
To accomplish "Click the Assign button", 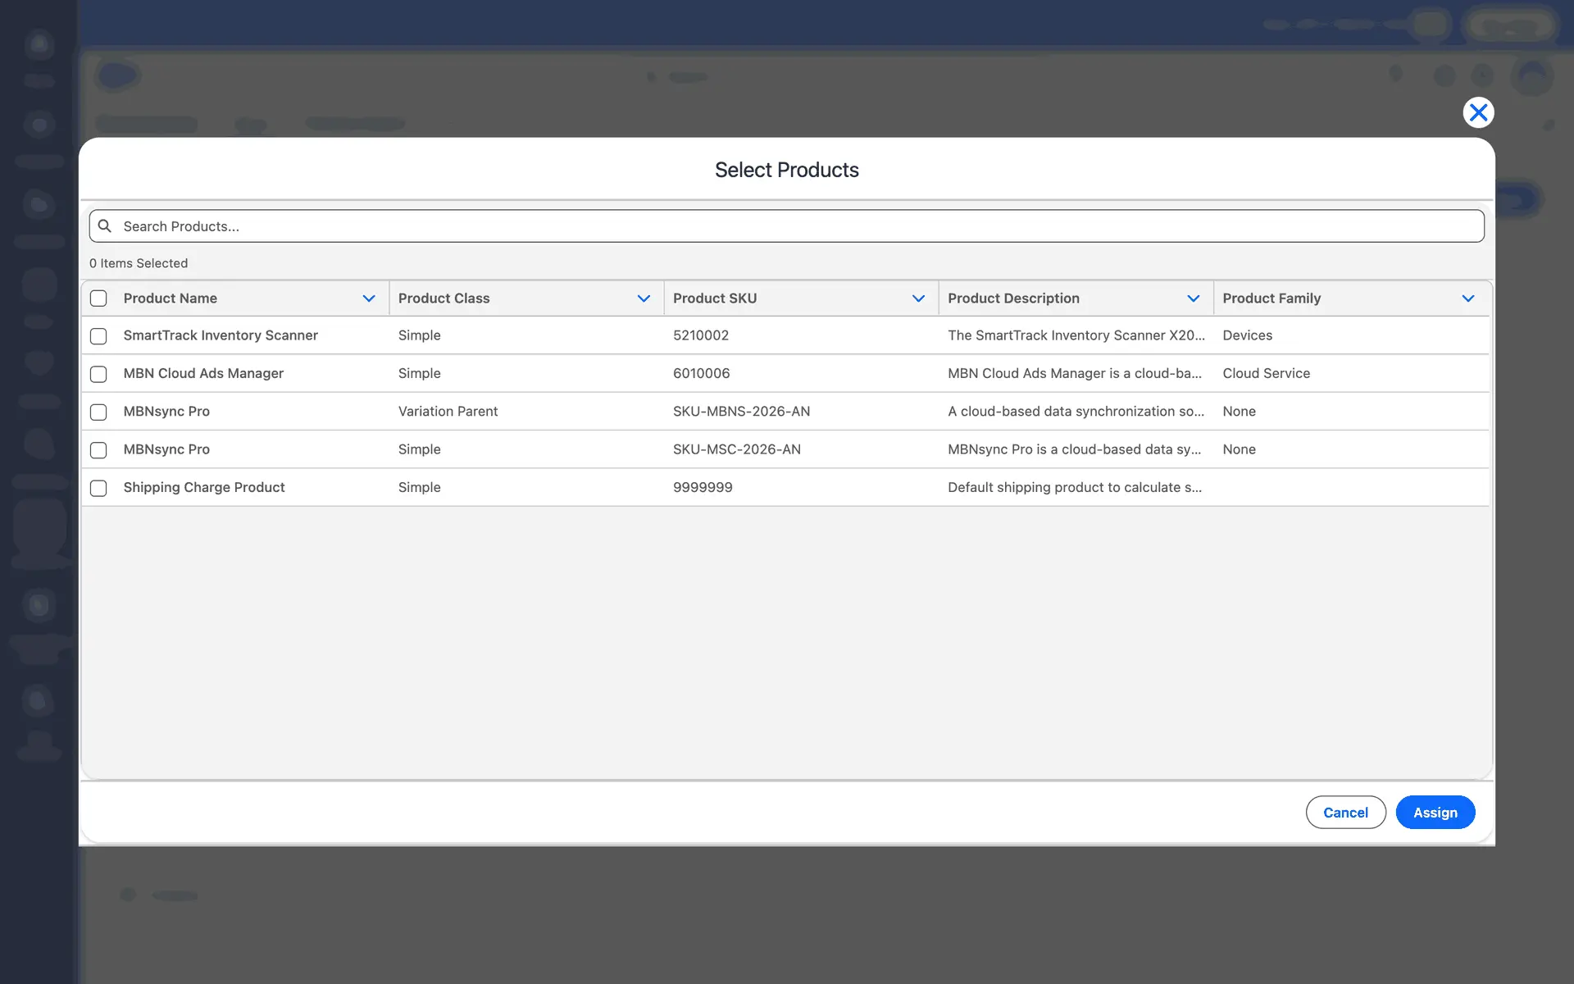I will 1435,813.
